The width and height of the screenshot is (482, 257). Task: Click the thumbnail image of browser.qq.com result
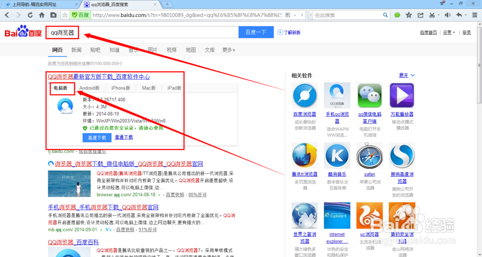(69, 184)
